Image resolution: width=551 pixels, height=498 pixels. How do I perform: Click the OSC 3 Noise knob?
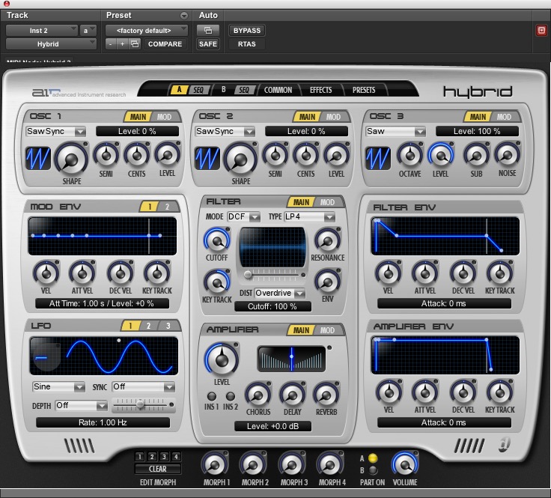tap(507, 155)
